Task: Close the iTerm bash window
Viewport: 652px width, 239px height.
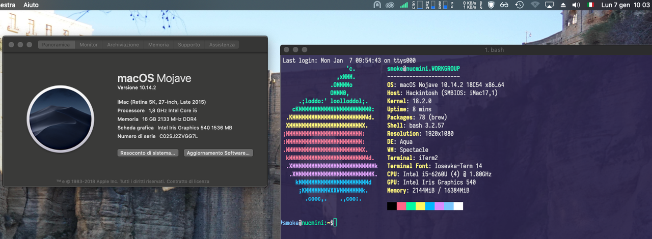Action: pyautogui.click(x=286, y=50)
